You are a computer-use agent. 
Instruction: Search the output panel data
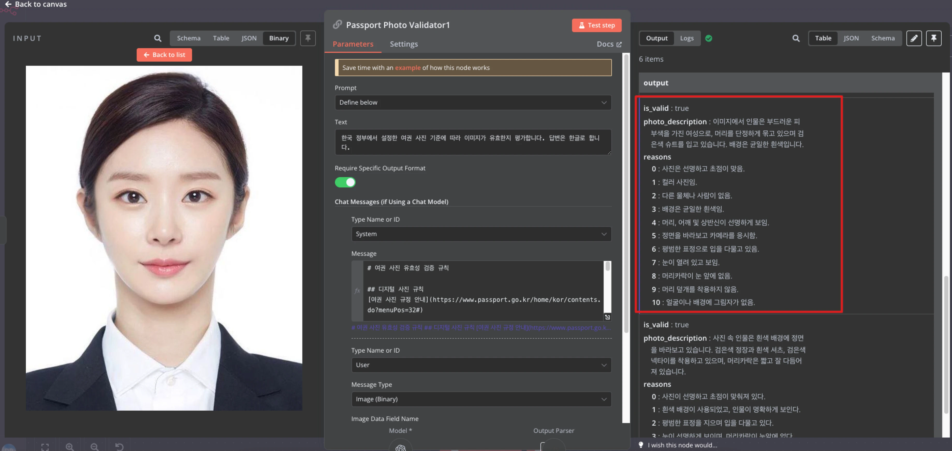pos(796,38)
